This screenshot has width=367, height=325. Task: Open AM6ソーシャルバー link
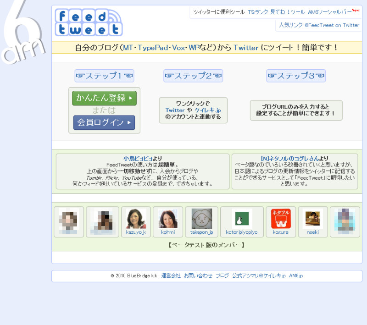330,12
